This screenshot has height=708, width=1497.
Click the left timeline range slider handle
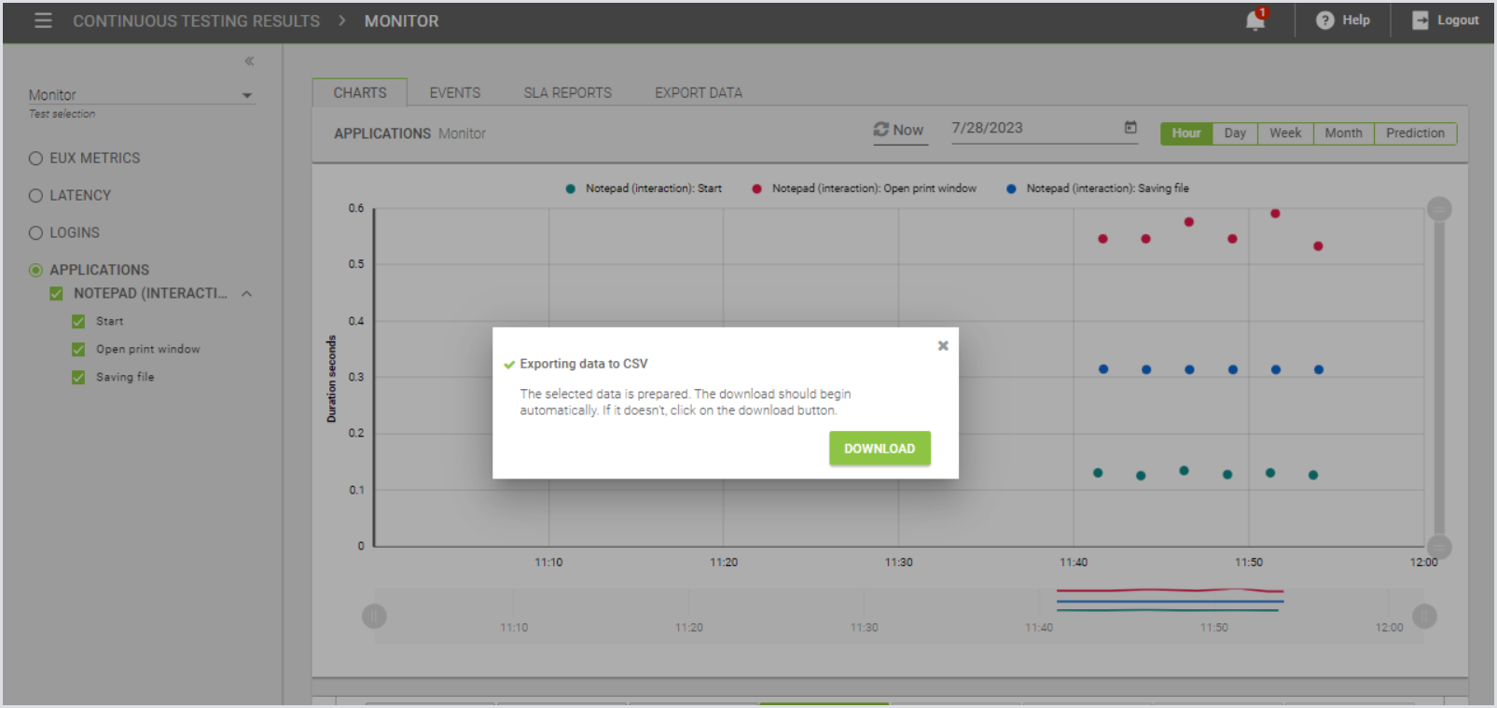pos(374,617)
